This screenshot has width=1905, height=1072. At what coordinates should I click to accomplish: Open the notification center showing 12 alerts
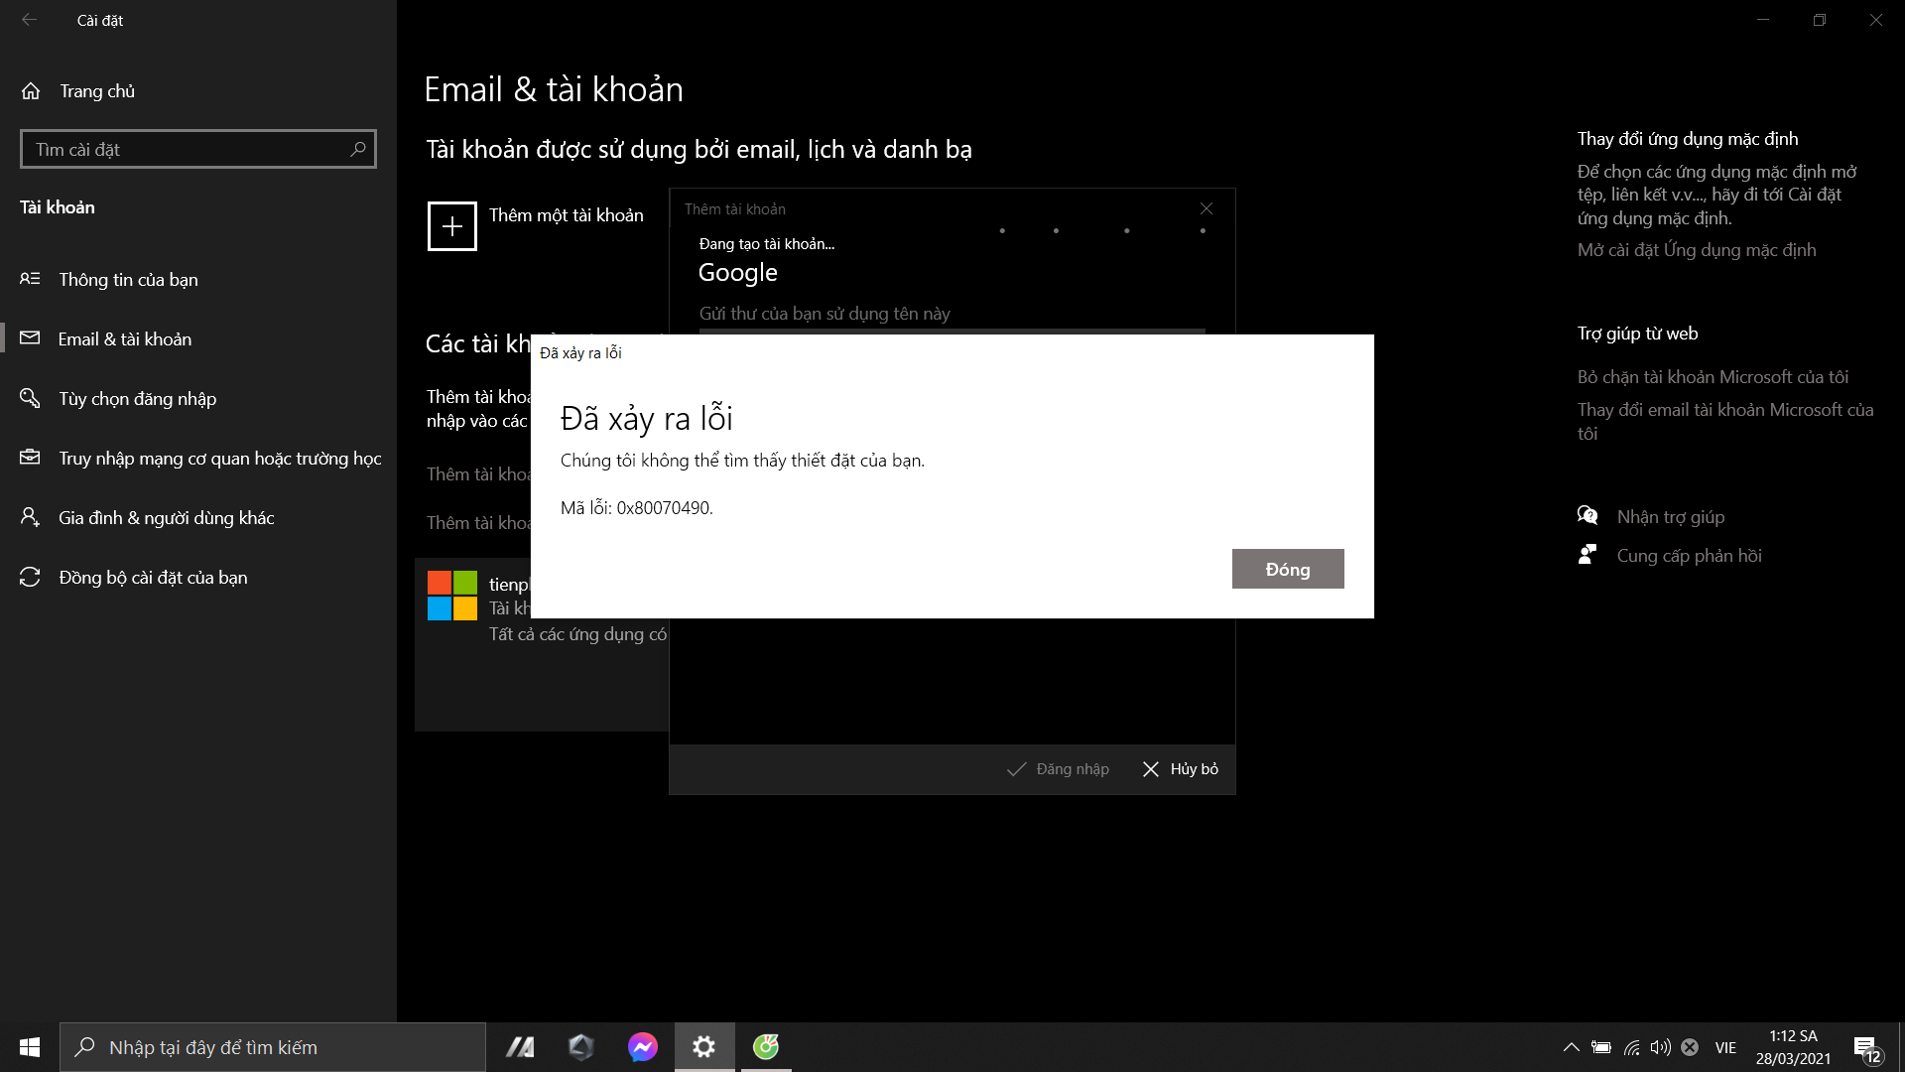click(x=1868, y=1047)
